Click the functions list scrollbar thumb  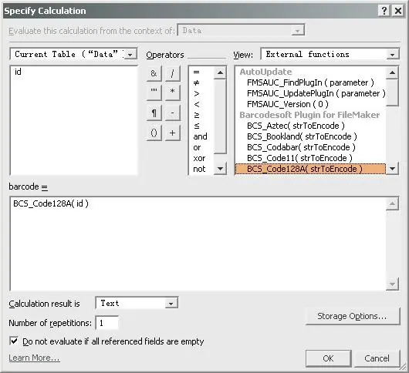(x=392, y=92)
